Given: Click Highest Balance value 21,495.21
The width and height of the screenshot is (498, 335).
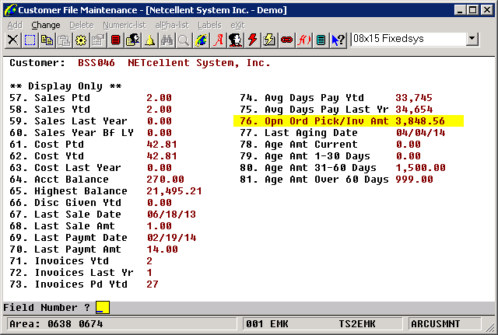Looking at the screenshot, I should (174, 191).
